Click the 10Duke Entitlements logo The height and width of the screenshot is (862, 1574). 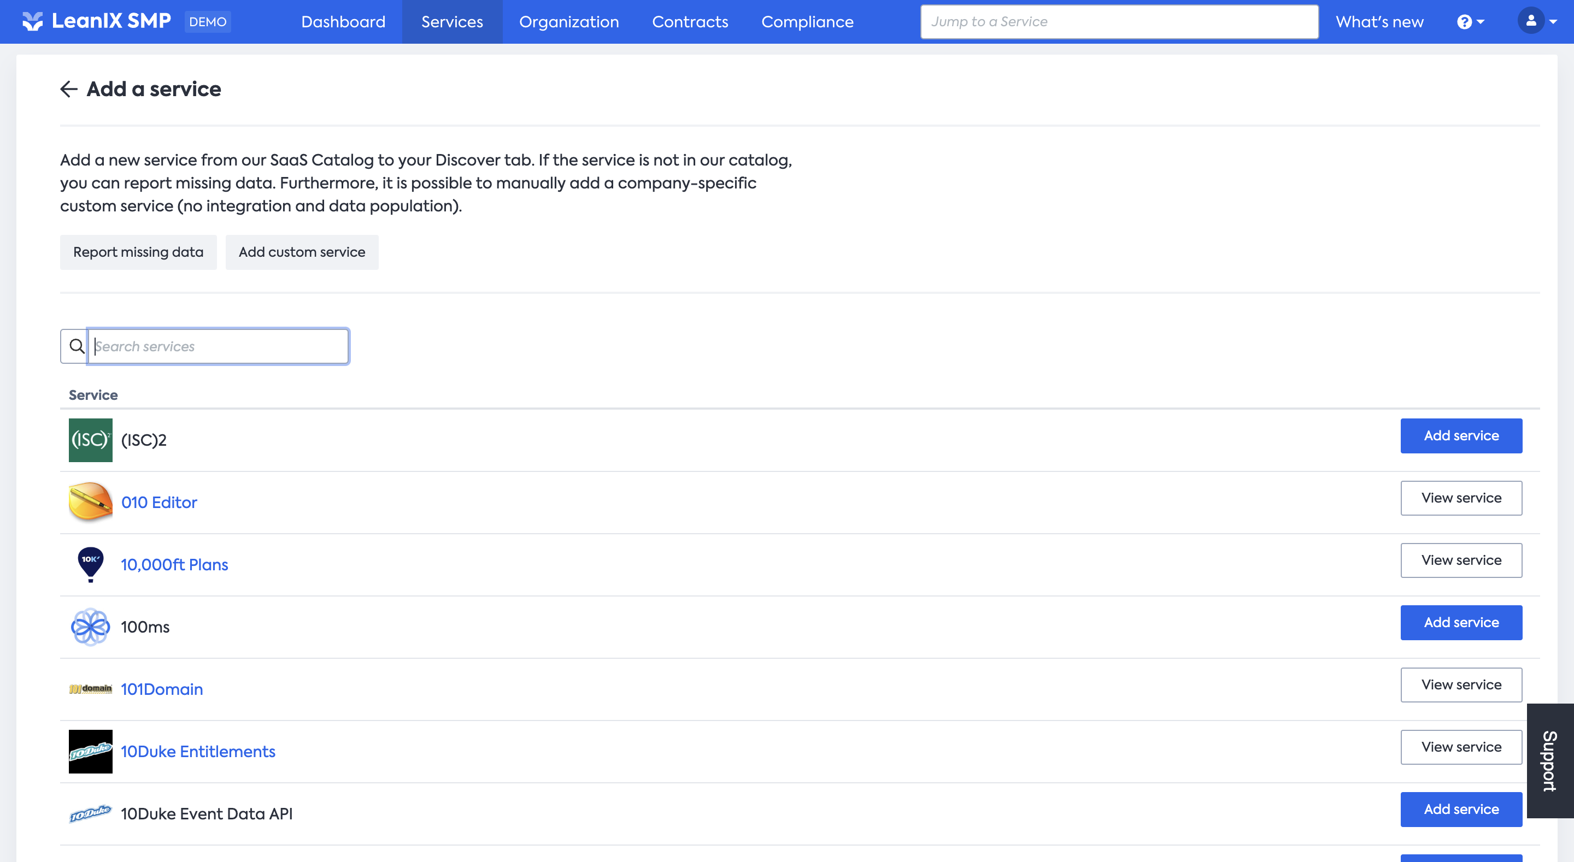(x=90, y=752)
